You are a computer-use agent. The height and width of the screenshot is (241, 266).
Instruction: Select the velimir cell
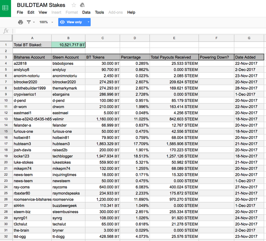(x=68, y=119)
